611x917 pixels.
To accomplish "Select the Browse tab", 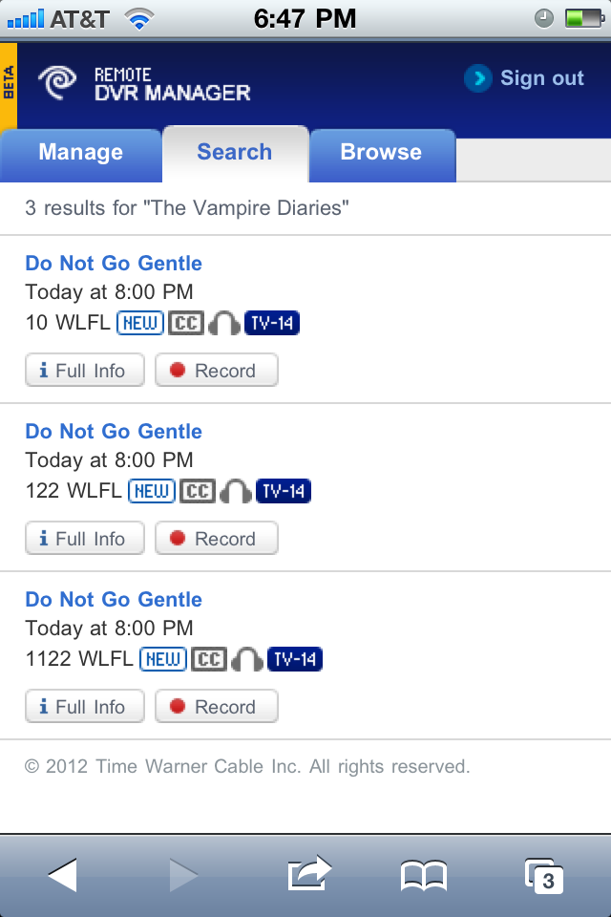I will tap(381, 153).
